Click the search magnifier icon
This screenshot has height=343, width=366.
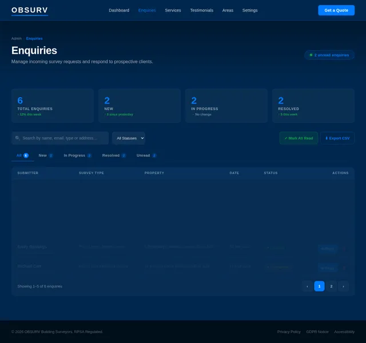pyautogui.click(x=18, y=138)
